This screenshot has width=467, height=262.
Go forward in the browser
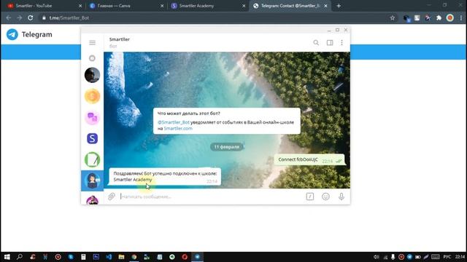20,17
